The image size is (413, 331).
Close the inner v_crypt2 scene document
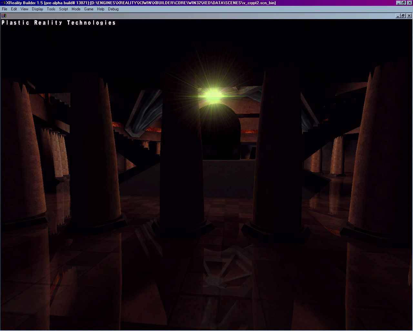(x=409, y=16)
